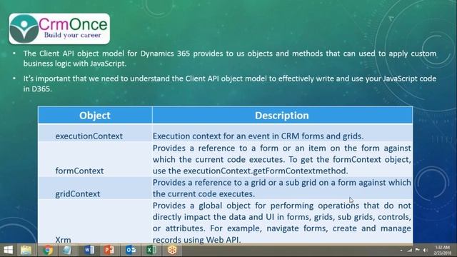Viewport: 457px width, 257px height.
Task: Open Outlook from the taskbar
Action: tap(131, 250)
